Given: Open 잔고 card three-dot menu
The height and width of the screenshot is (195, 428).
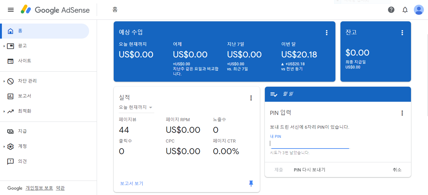Looking at the screenshot, I should [402, 32].
